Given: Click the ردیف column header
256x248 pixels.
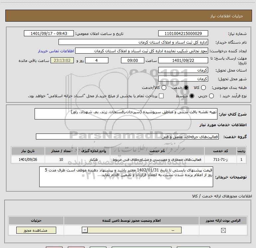Looking at the screenshot, I should [241, 151].
